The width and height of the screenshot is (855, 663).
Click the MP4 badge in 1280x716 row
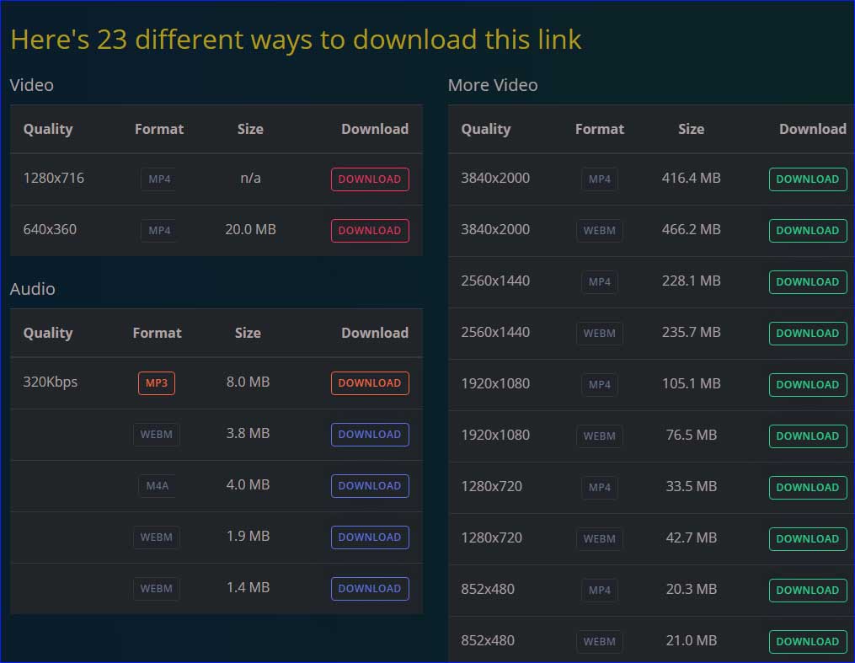(159, 179)
